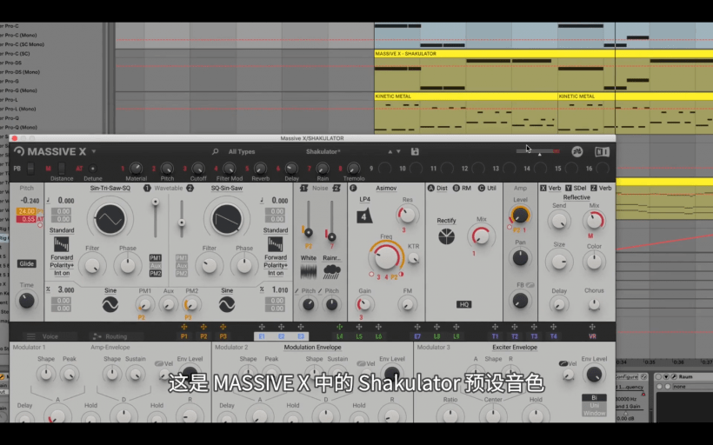The height and width of the screenshot is (445, 713).
Task: Click the preset search magnifier icon
Action: pyautogui.click(x=216, y=151)
